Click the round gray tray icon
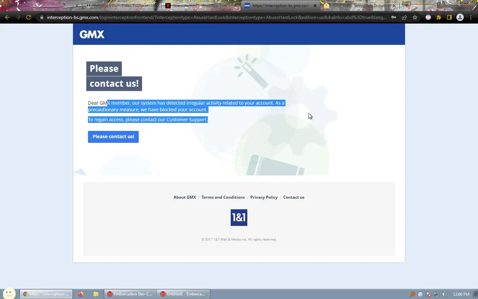 tap(421, 294)
